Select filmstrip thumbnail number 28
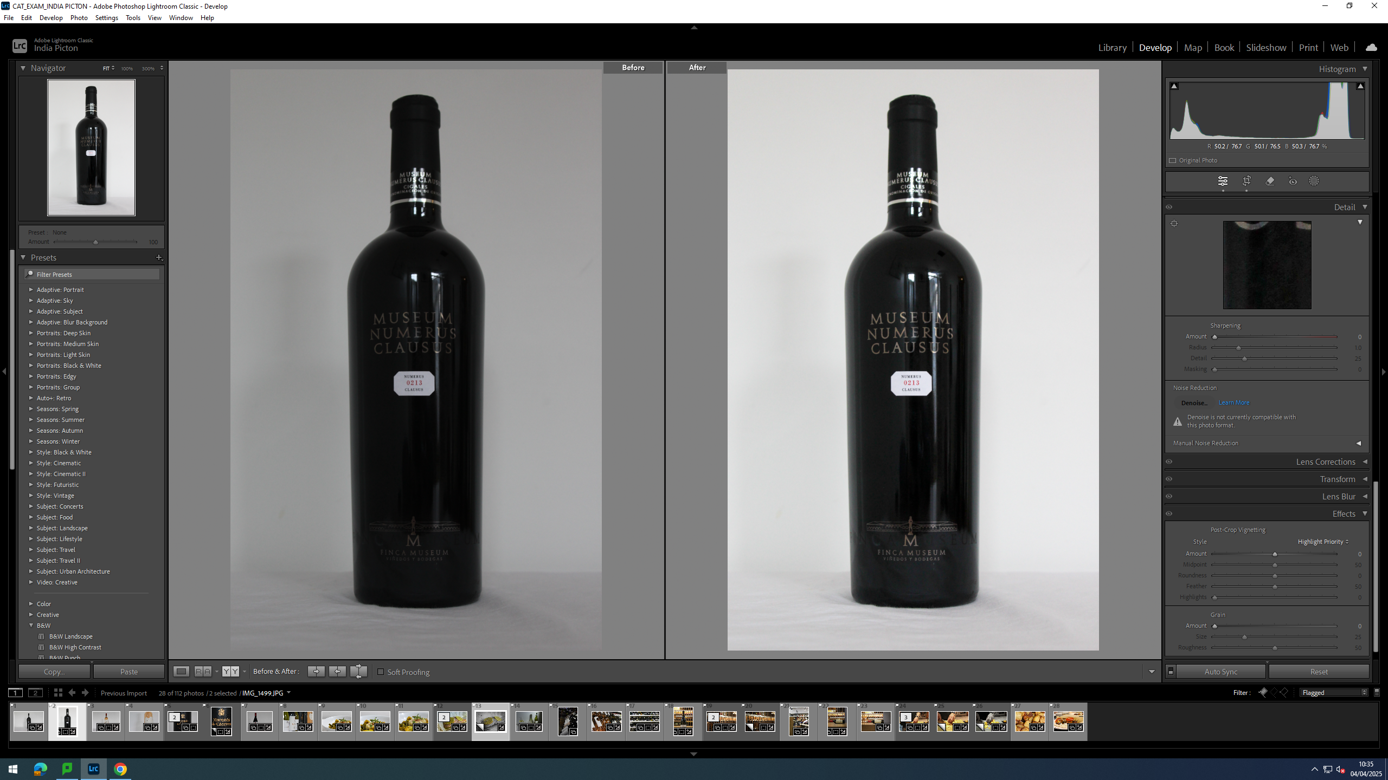 coord(1068,721)
